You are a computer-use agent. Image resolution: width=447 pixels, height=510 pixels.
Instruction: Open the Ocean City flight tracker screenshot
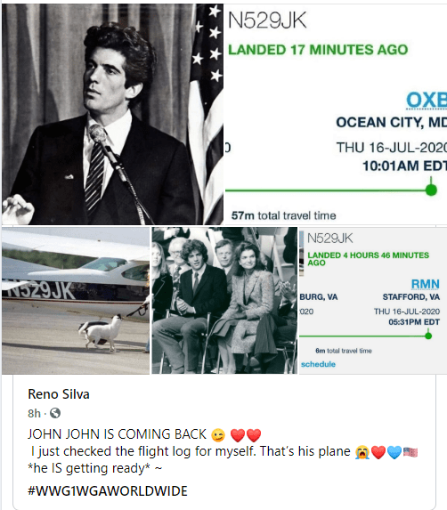(336, 114)
